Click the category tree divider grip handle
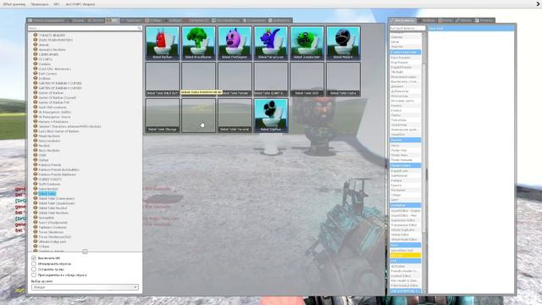The image size is (542, 305). pyautogui.click(x=85, y=252)
